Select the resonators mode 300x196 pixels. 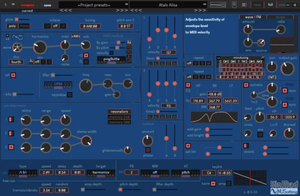pyautogui.click(x=119, y=111)
